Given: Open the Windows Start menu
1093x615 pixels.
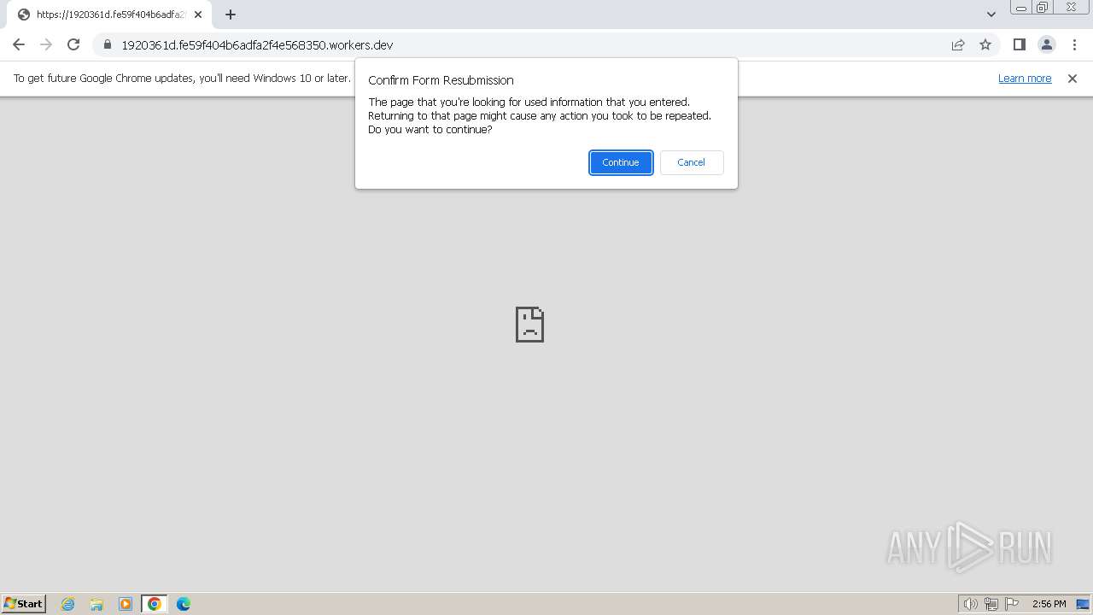Looking at the screenshot, I should (24, 604).
